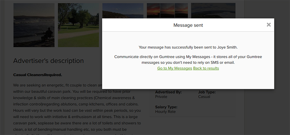Image resolution: width=290 pixels, height=135 pixels.
Task: Open the aerial bay view thumbnail at the row's end
Action: click(x=213, y=11)
